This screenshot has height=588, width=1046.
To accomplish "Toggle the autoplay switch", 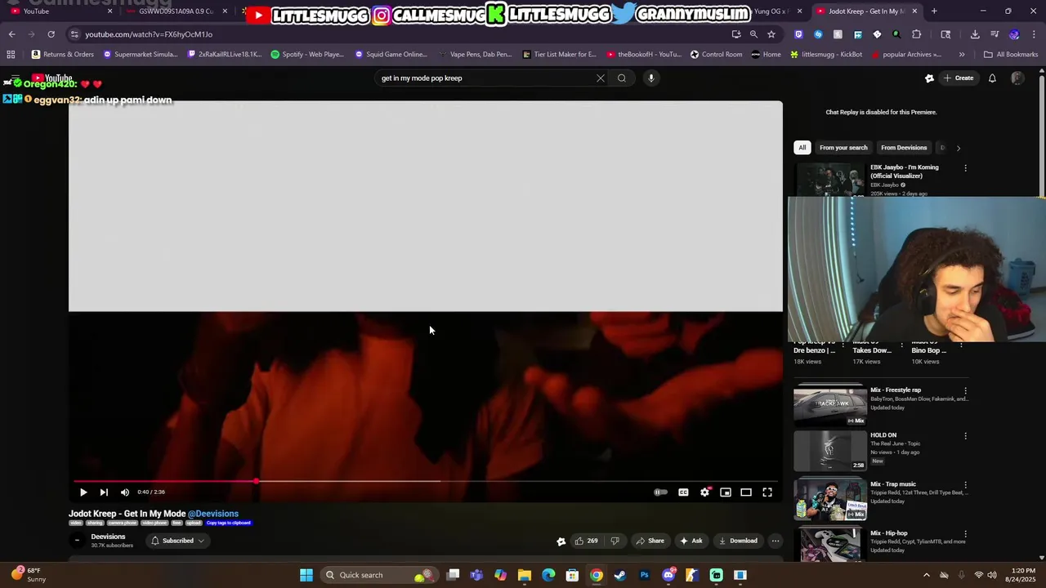I will coord(660,492).
